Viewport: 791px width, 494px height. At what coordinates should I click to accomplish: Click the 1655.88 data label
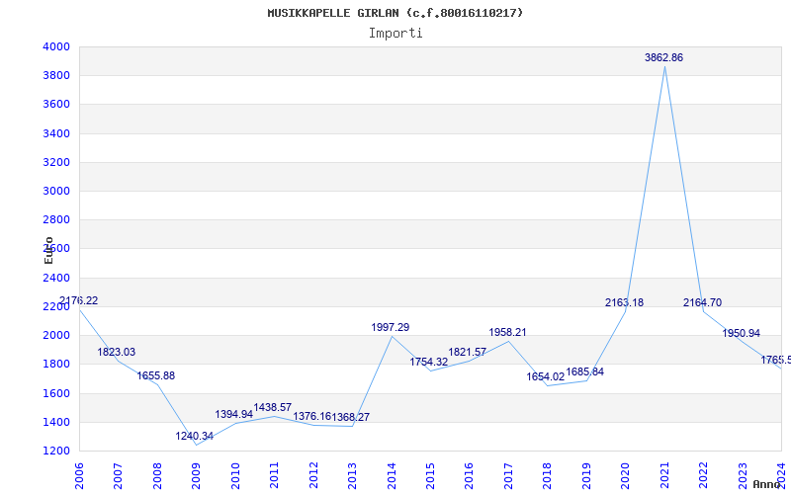(x=156, y=376)
